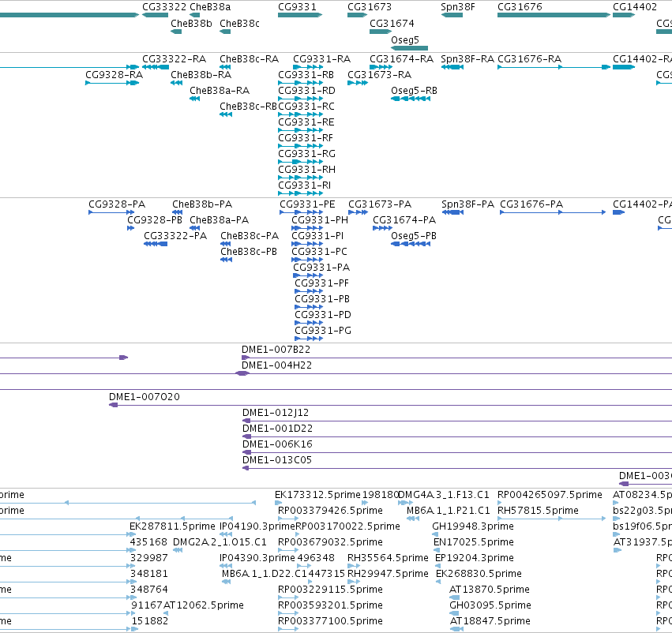The width and height of the screenshot is (672, 633).
Task: Open EST EK173312.5prime
Action: click(x=279, y=503)
